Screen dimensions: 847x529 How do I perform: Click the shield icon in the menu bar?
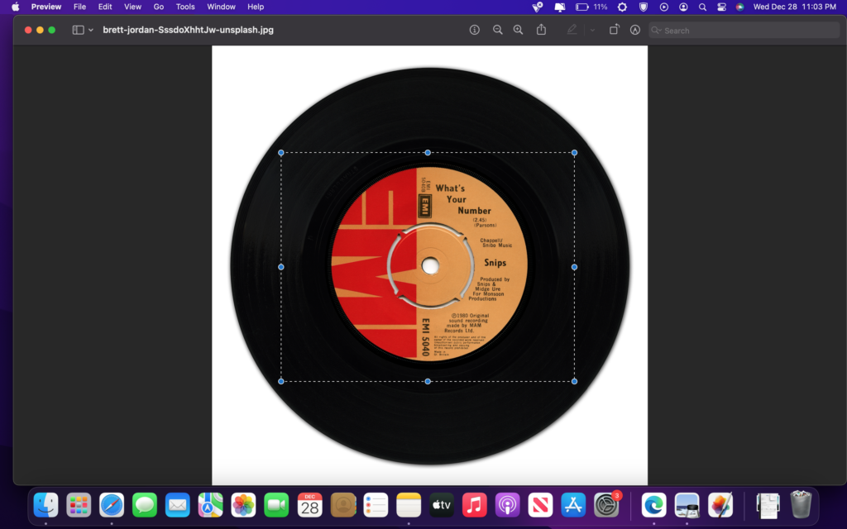coord(644,7)
